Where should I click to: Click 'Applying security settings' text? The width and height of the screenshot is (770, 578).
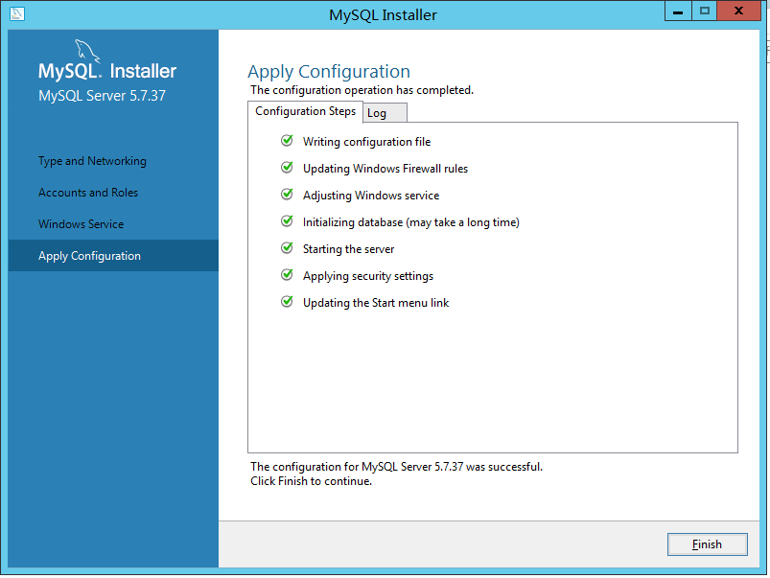[368, 276]
